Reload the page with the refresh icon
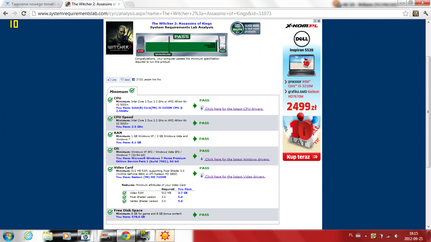This screenshot has width=431, height=242. [x=24, y=13]
